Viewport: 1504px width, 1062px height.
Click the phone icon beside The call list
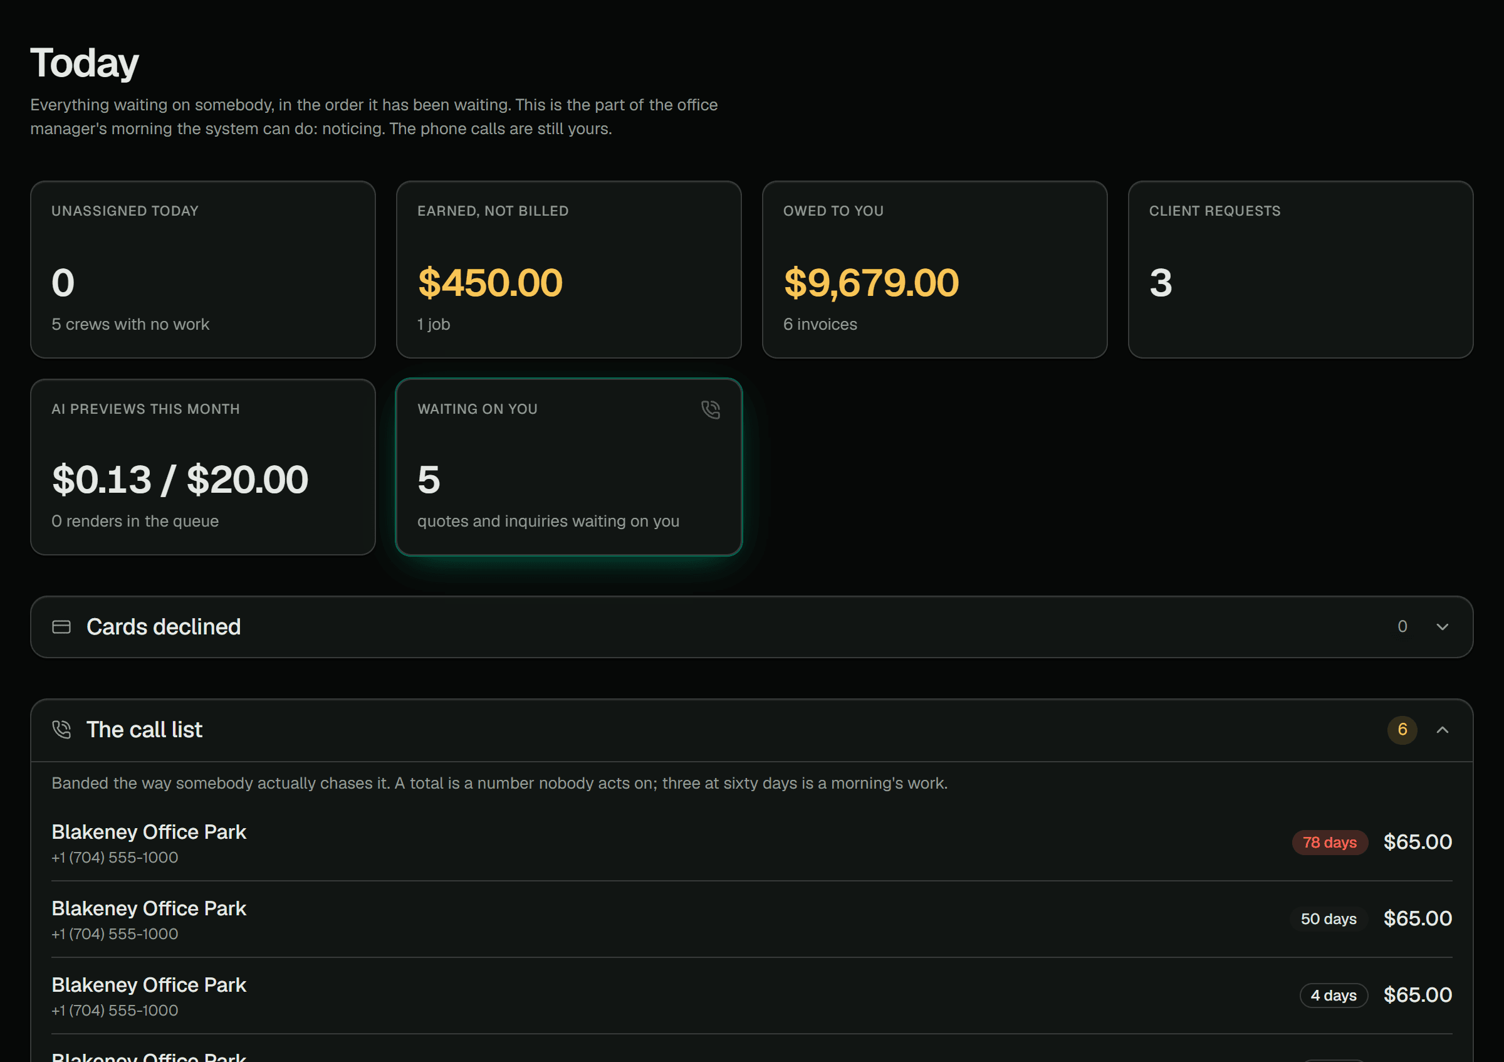(x=61, y=730)
